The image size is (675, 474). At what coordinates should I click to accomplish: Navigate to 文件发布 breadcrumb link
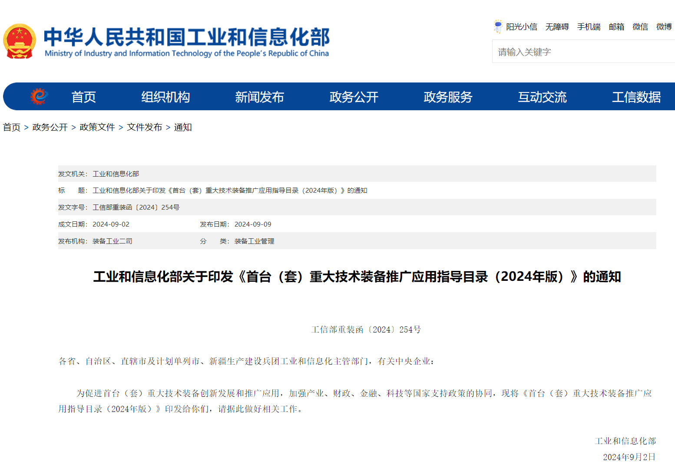pyautogui.click(x=144, y=127)
